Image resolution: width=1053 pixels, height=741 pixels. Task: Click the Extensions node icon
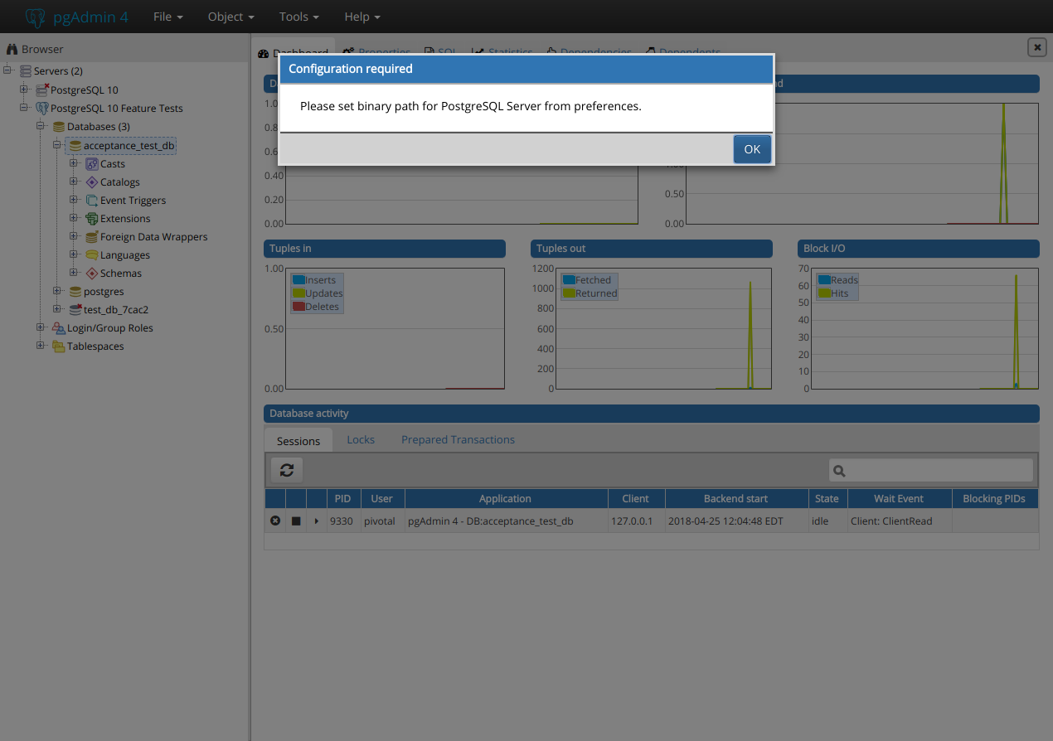click(92, 219)
